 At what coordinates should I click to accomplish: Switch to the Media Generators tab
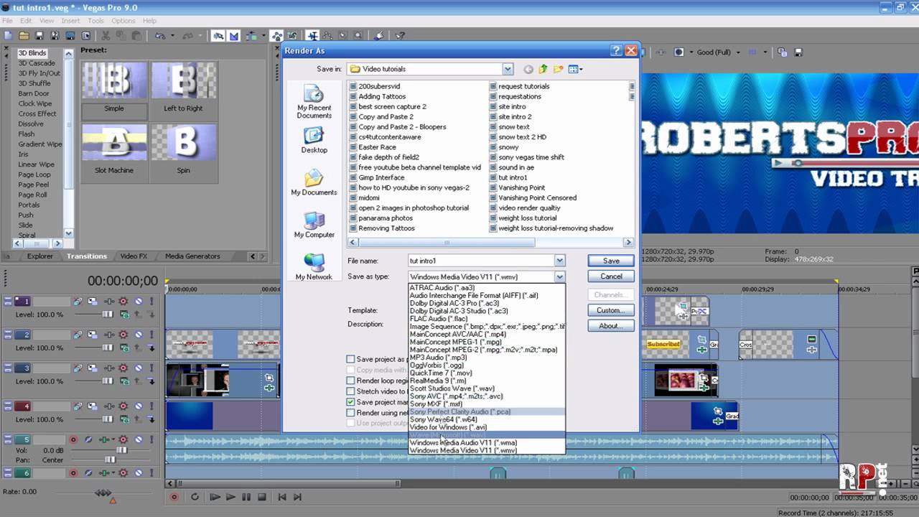pyautogui.click(x=192, y=256)
